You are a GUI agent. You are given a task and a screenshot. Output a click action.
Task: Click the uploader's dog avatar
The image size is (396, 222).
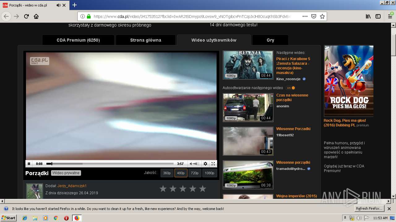[34, 191]
